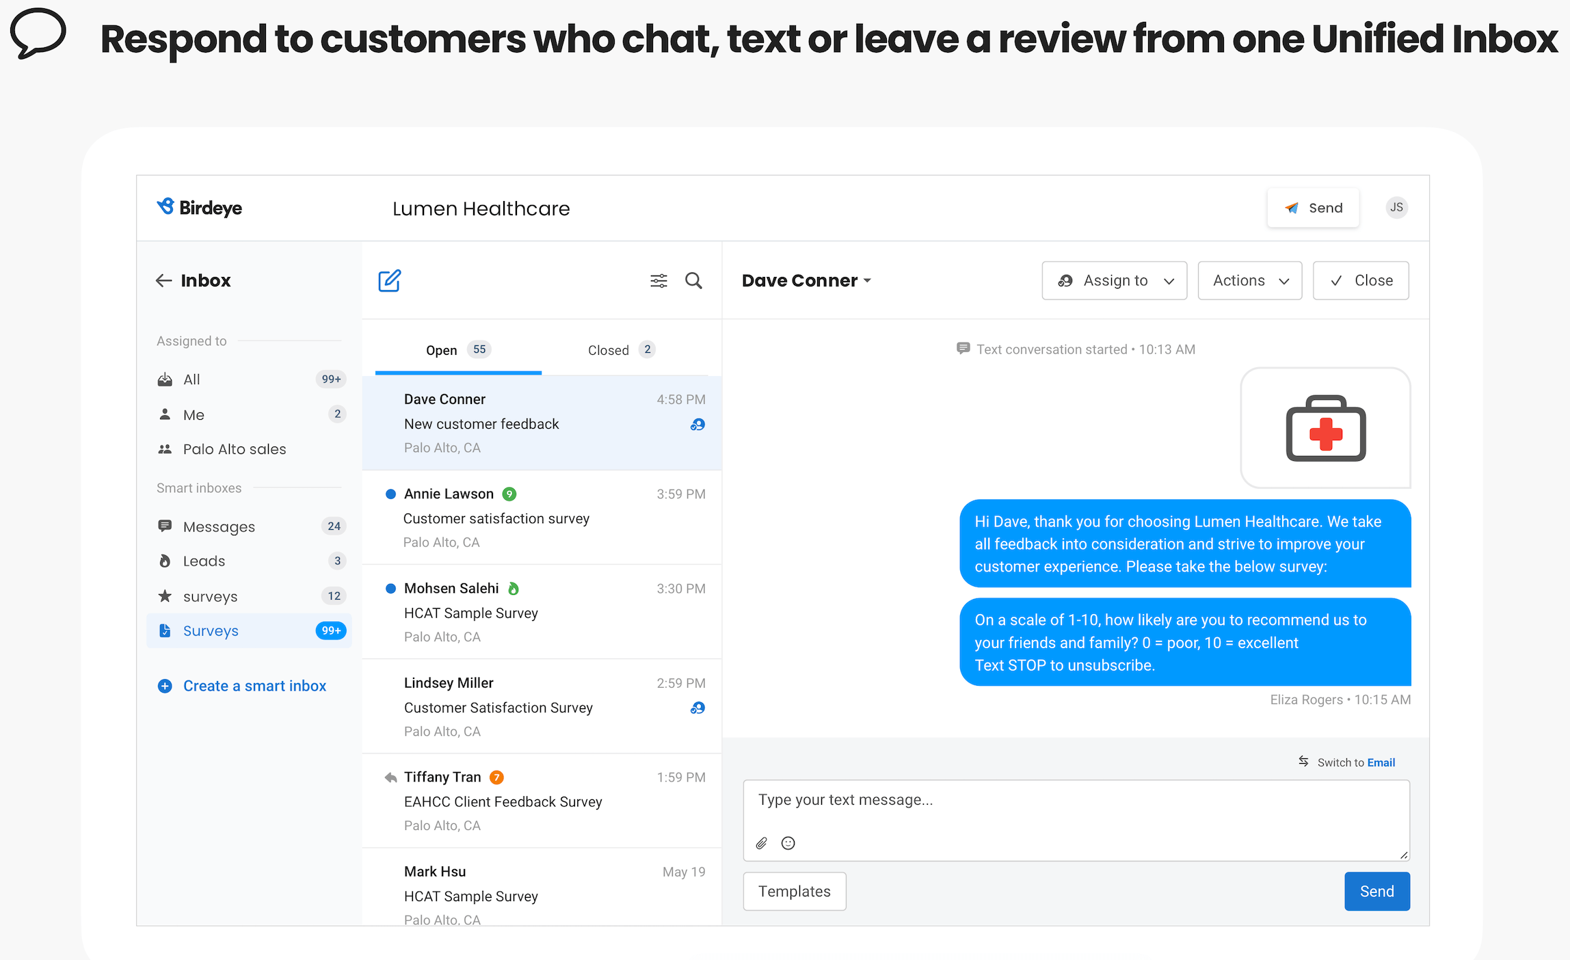Screen dimensions: 1570x960
Task: Click the 'Hi Dave, thank you' message bubble
Action: 1186,544
